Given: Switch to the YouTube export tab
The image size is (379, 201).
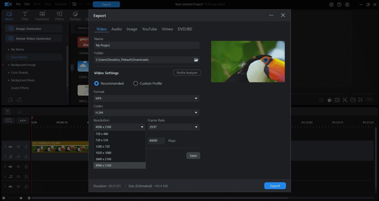Looking at the screenshot, I should 150,29.
